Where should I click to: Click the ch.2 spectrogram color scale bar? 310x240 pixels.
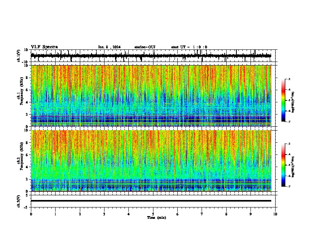tap(283, 165)
